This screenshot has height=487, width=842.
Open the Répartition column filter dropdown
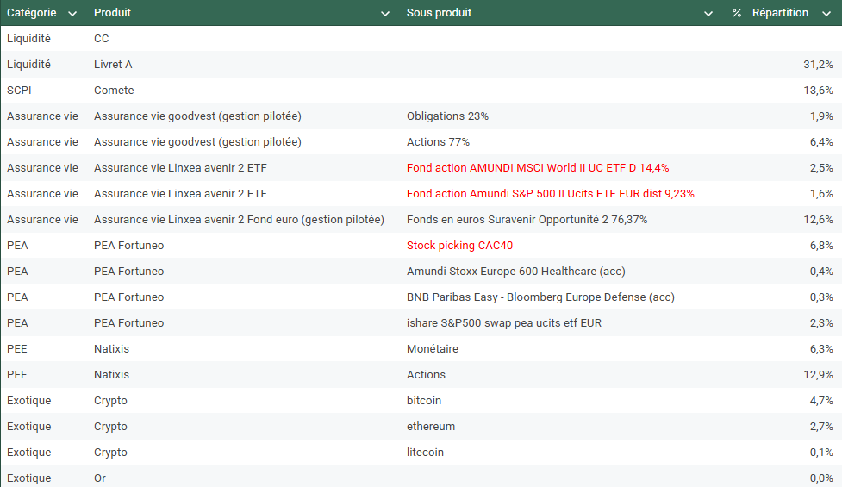[x=824, y=14]
